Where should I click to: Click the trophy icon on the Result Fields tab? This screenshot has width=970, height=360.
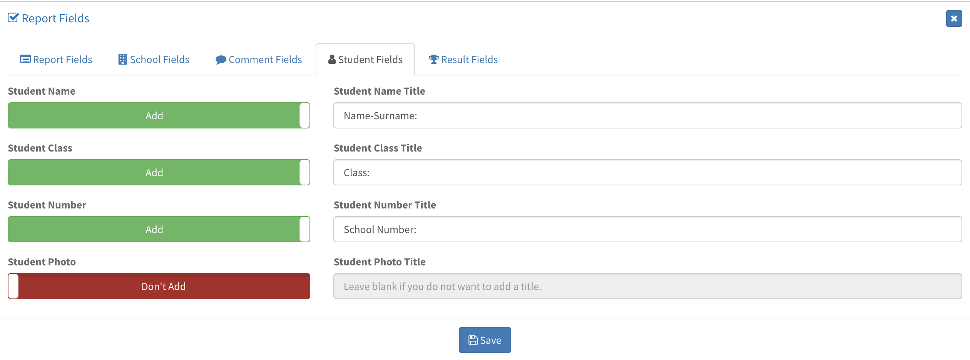(x=434, y=59)
